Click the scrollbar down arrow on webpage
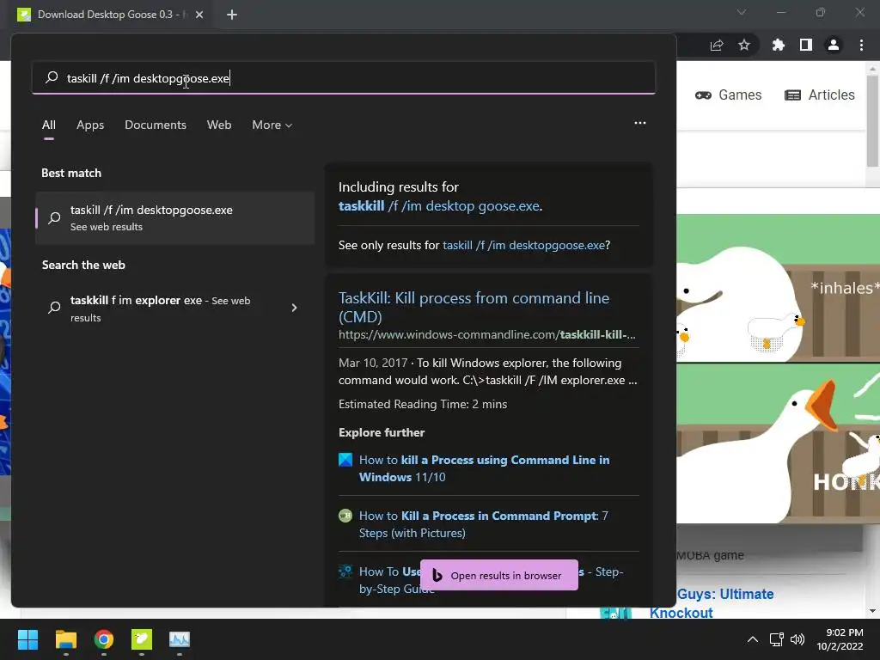880x660 pixels. coord(872,611)
